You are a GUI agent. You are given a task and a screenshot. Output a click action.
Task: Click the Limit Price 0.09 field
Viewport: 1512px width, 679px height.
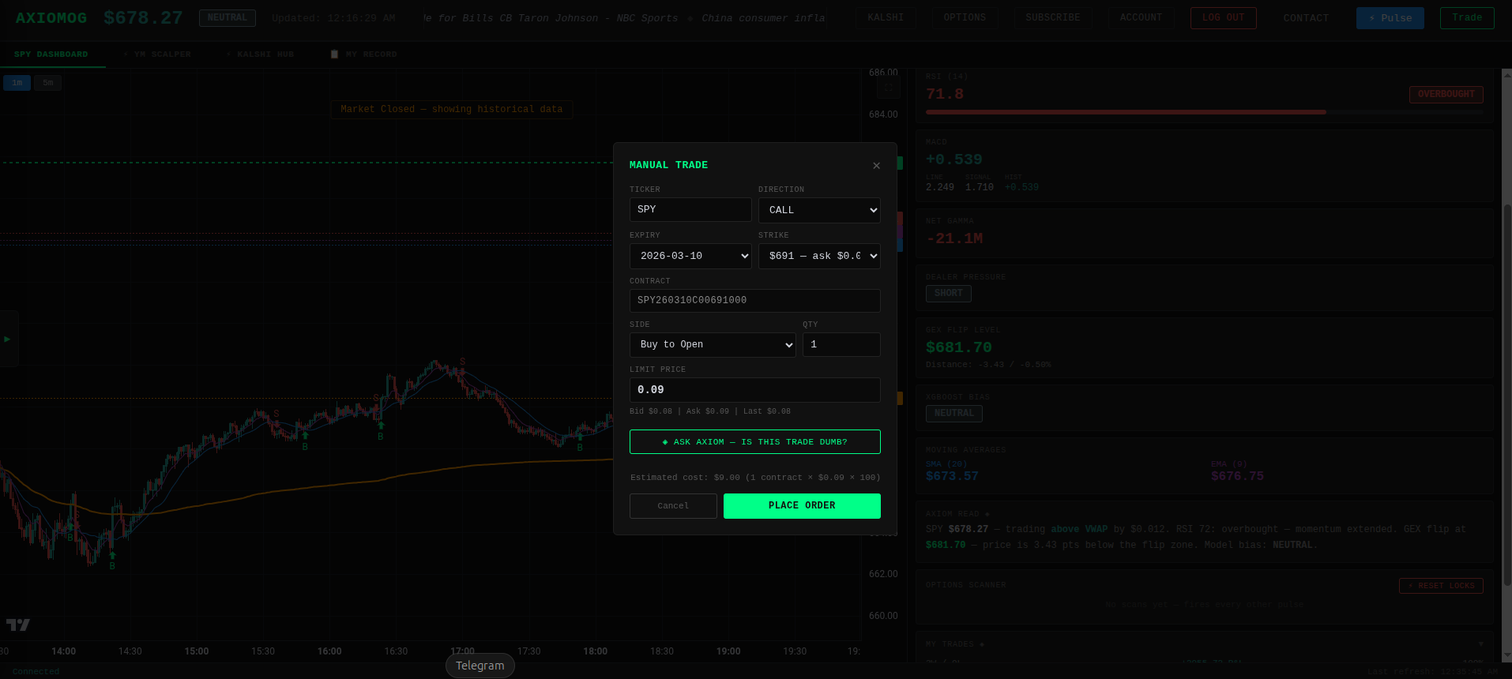[754, 390]
